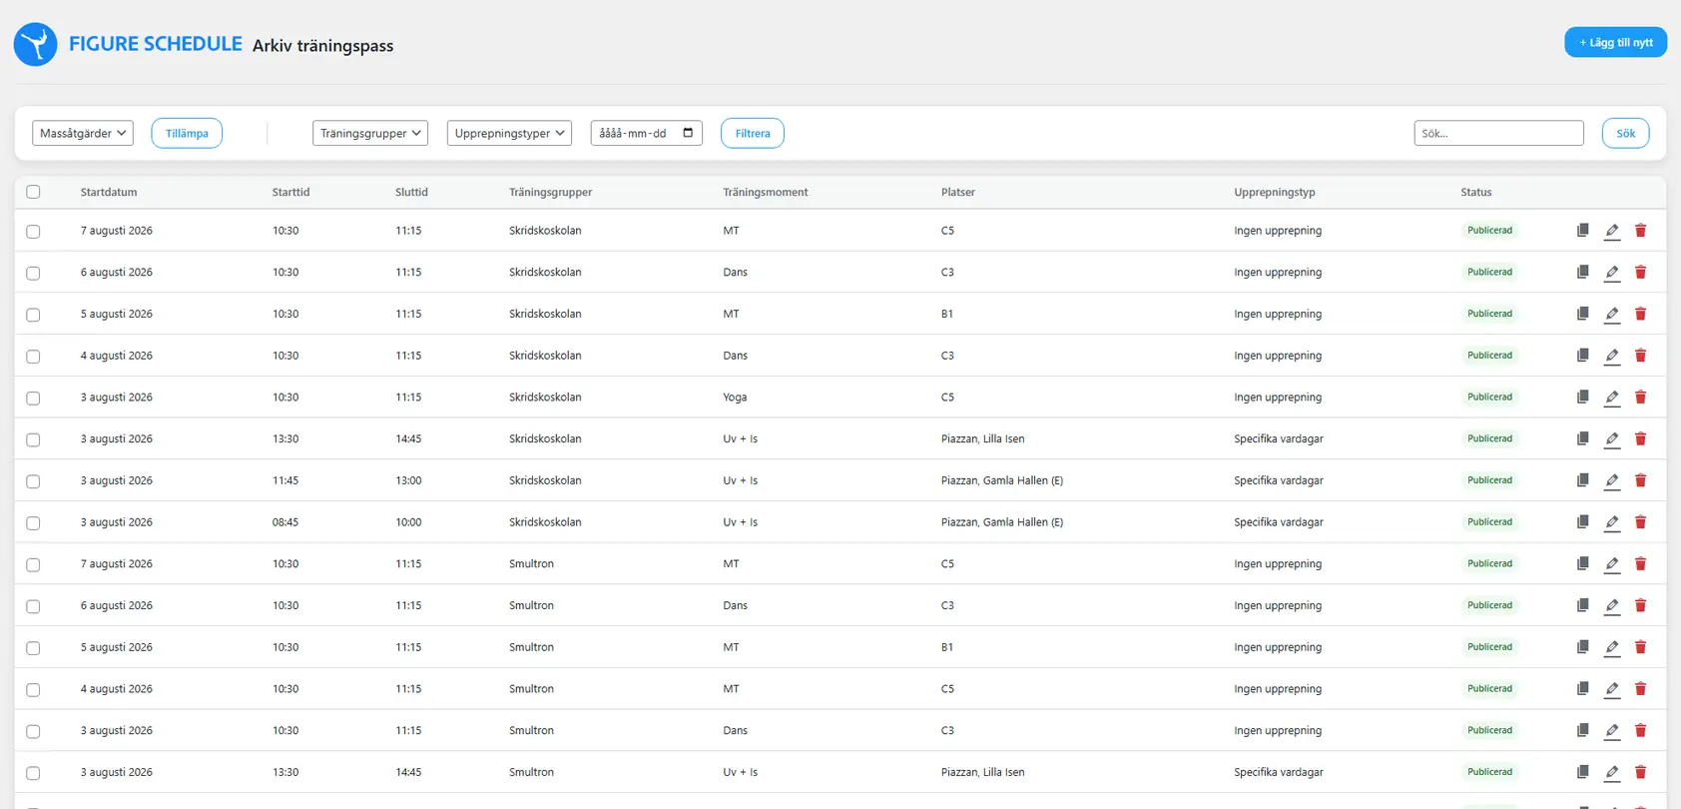1681x809 pixels.
Task: Duplicate the Skridskoskolan 7 augusti MT session
Action: [x=1582, y=231]
